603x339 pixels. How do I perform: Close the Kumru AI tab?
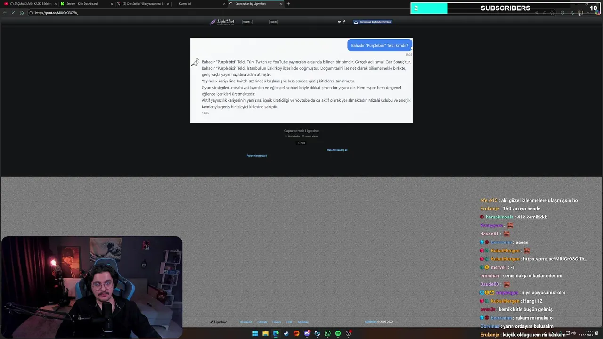(x=224, y=4)
